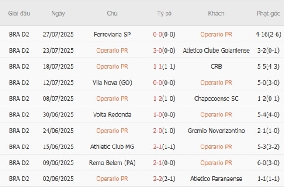Click the Ngày column header

coord(58,13)
